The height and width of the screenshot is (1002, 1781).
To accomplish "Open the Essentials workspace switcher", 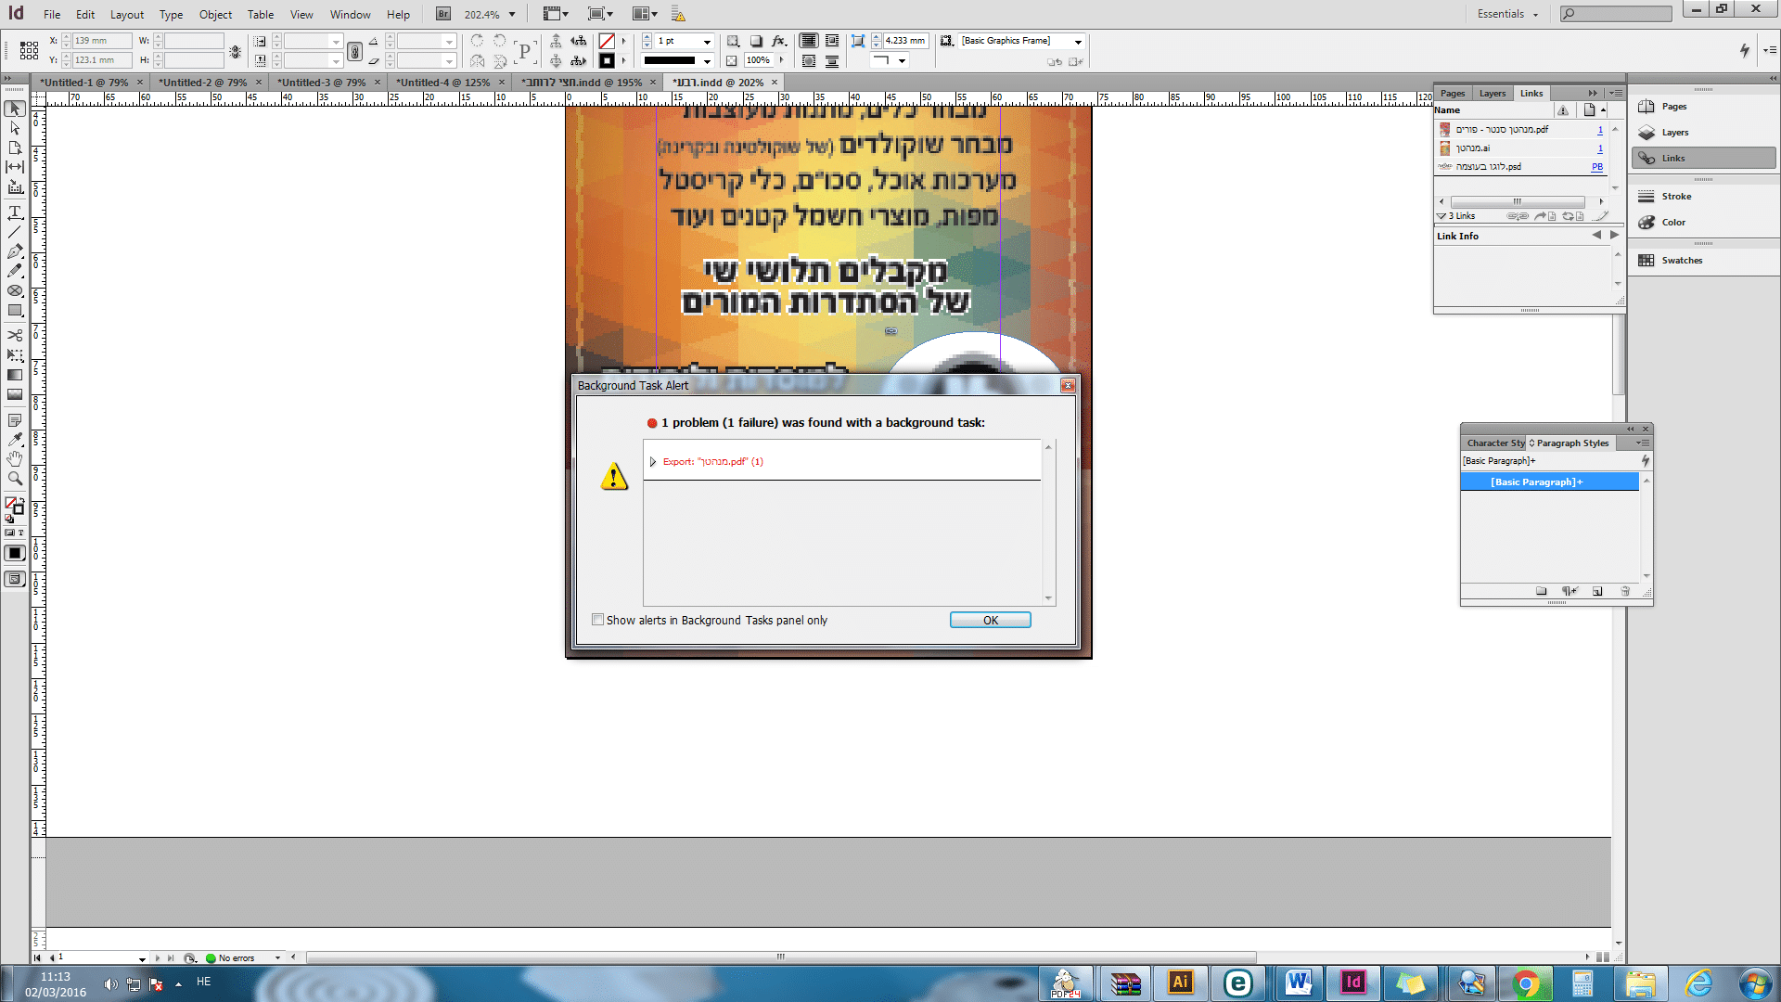I will pyautogui.click(x=1507, y=15).
